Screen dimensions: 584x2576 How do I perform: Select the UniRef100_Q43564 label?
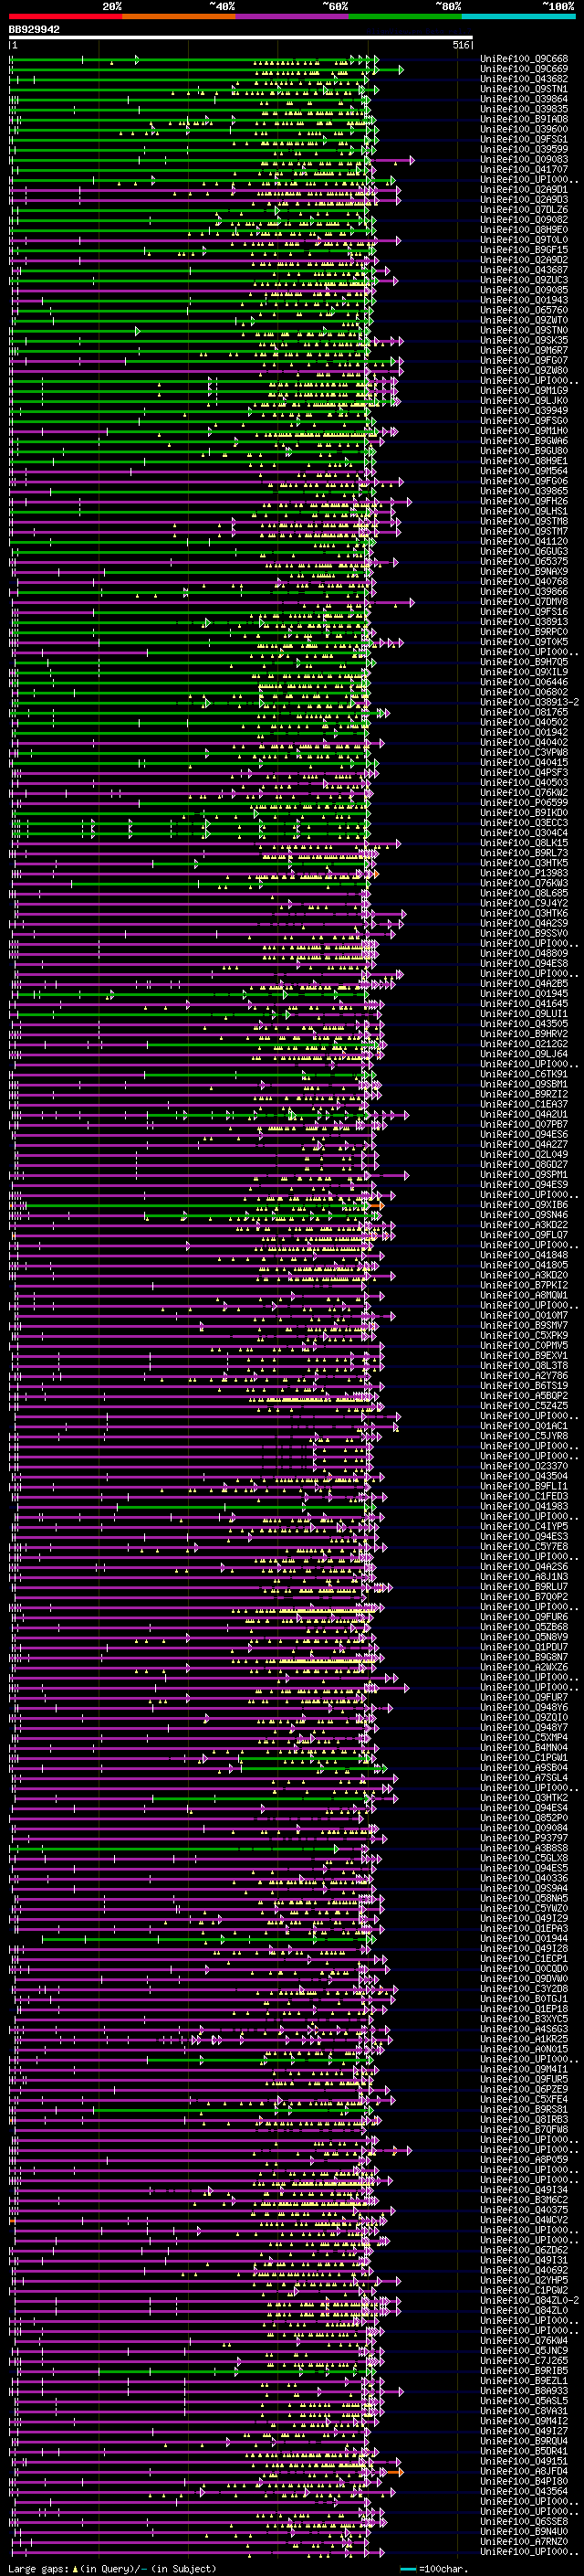pos(524,2491)
